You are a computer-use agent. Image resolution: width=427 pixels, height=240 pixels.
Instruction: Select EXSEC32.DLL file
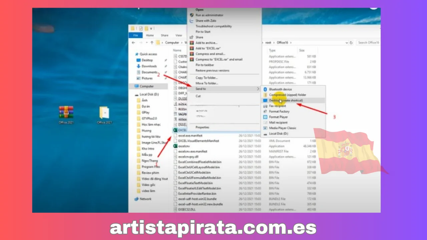pyautogui.click(x=187, y=209)
